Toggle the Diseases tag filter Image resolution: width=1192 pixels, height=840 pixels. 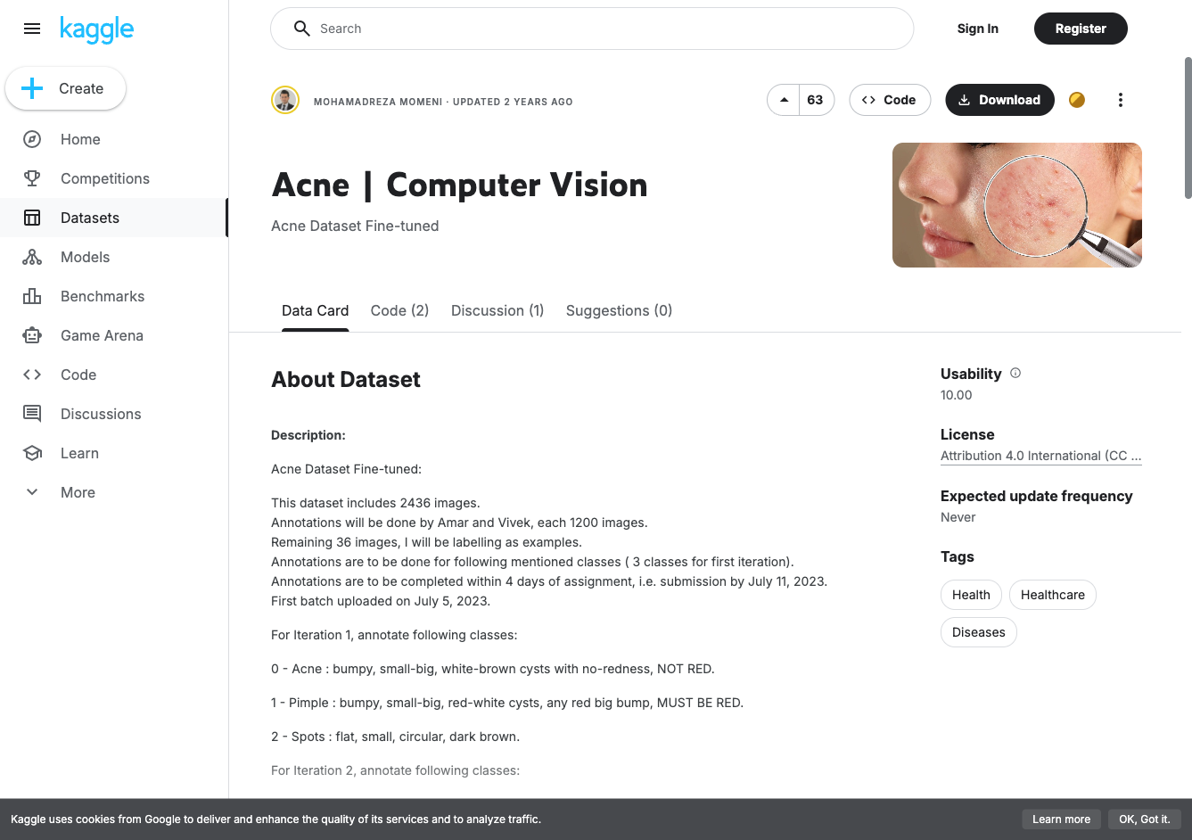click(978, 632)
